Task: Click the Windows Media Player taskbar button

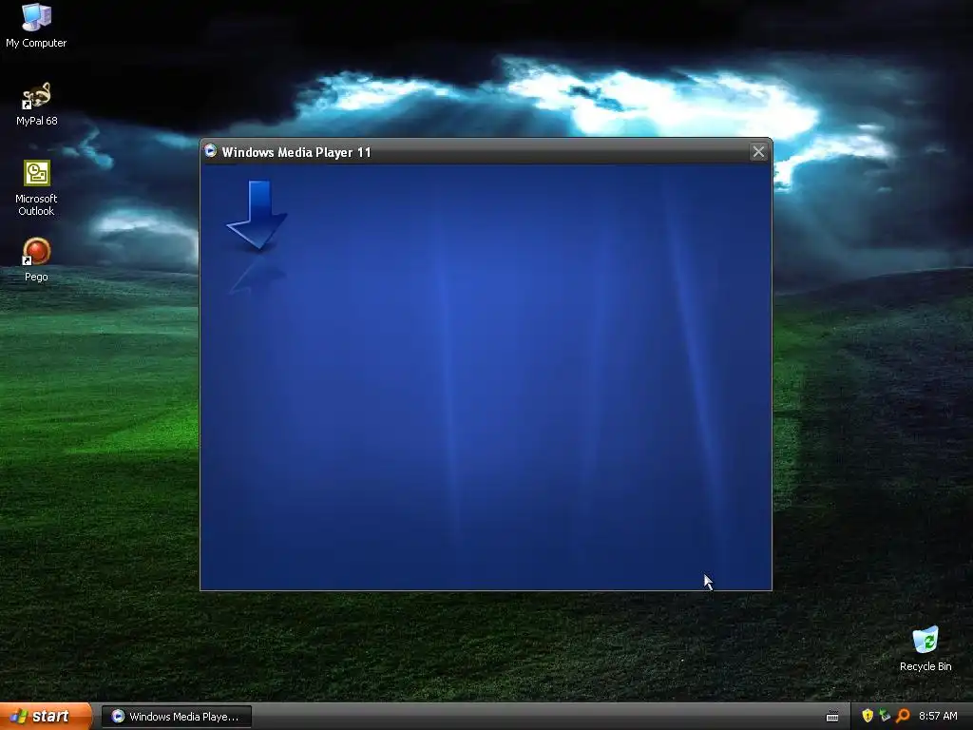Action: (x=176, y=717)
